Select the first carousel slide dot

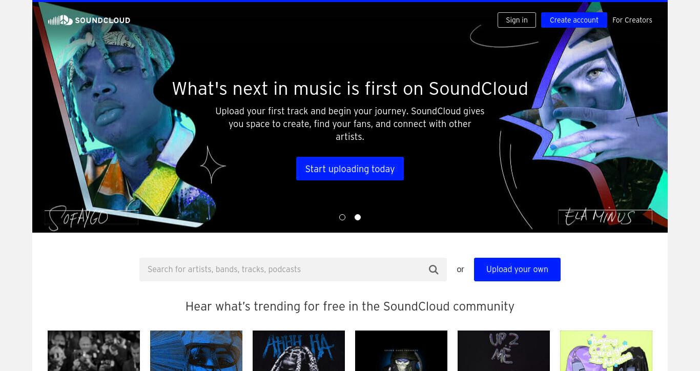pyautogui.click(x=342, y=217)
